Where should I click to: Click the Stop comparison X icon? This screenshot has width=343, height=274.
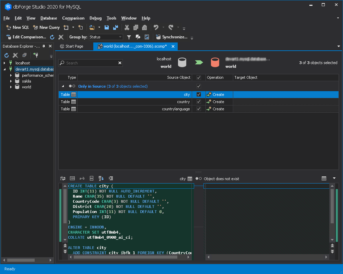[x=61, y=37]
